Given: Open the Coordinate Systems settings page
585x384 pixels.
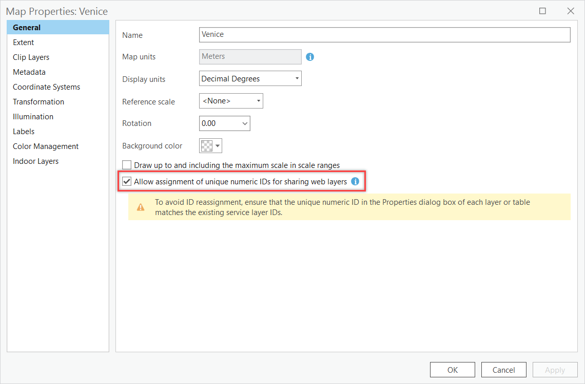Looking at the screenshot, I should coord(46,87).
